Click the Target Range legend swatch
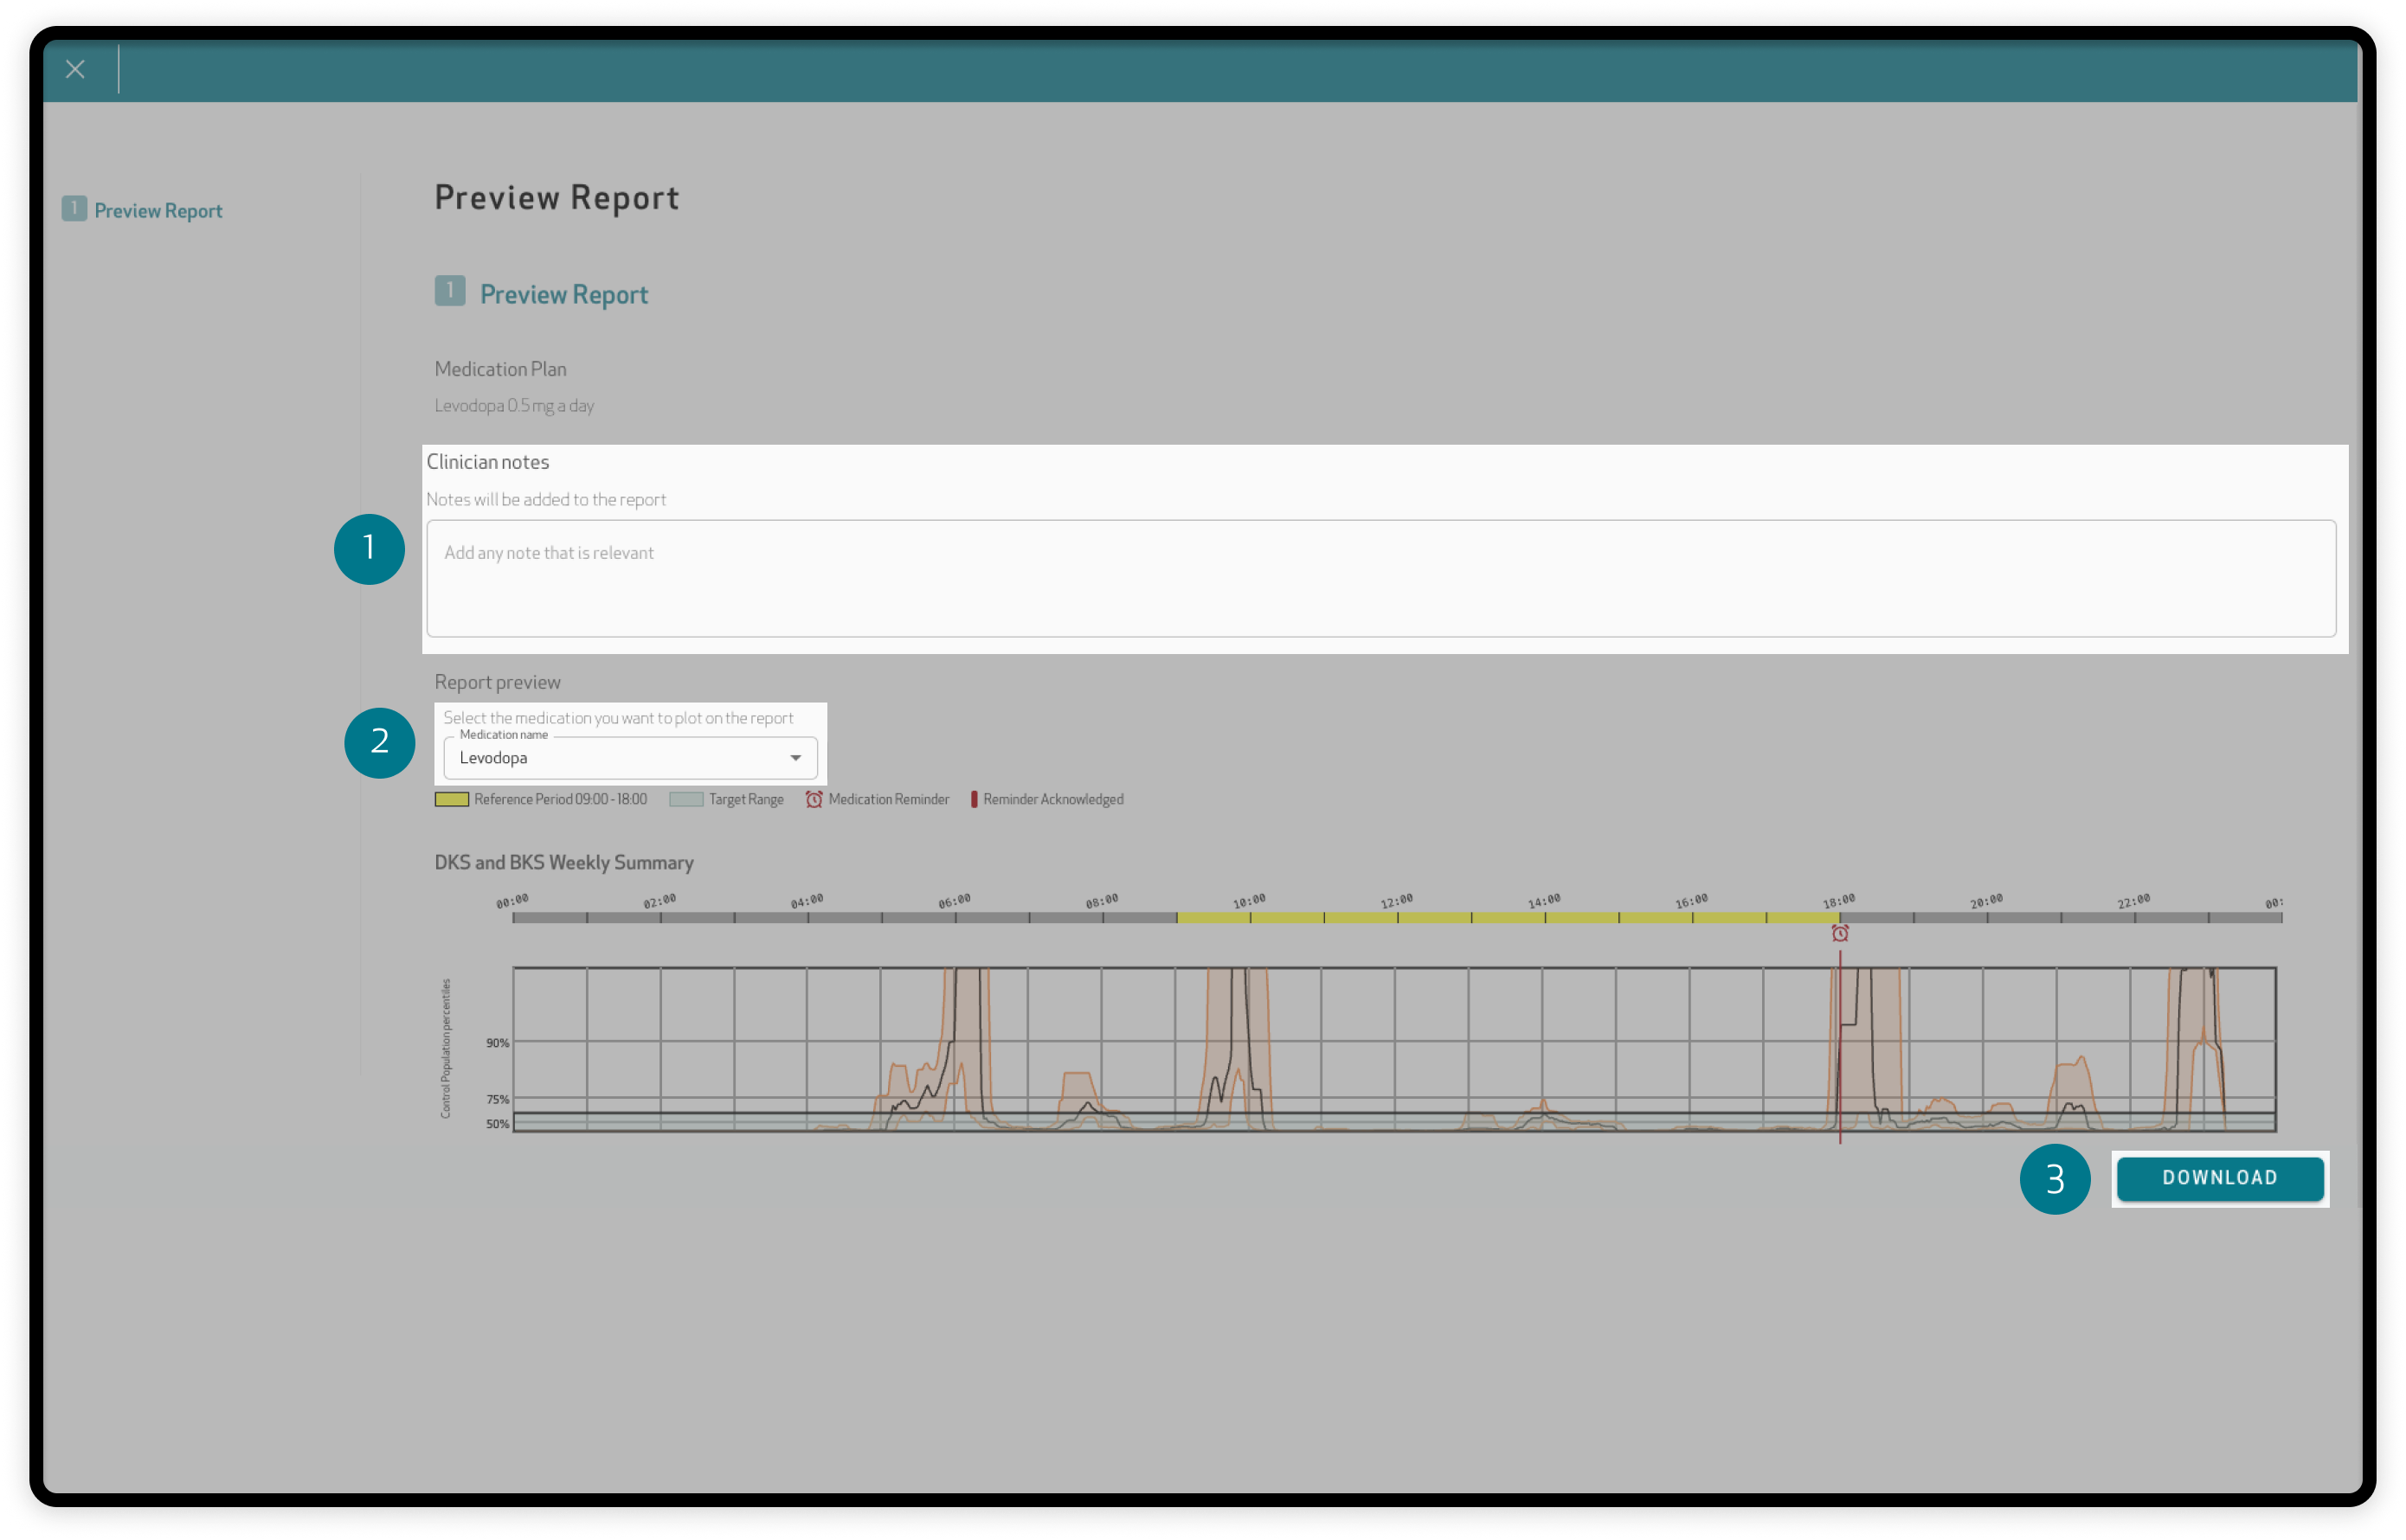2406x1540 pixels. click(x=686, y=799)
